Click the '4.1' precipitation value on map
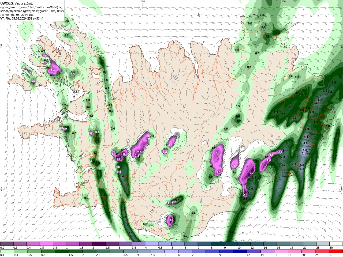Image resolution: width=343 pixels, height=257 pixels. pos(306,137)
